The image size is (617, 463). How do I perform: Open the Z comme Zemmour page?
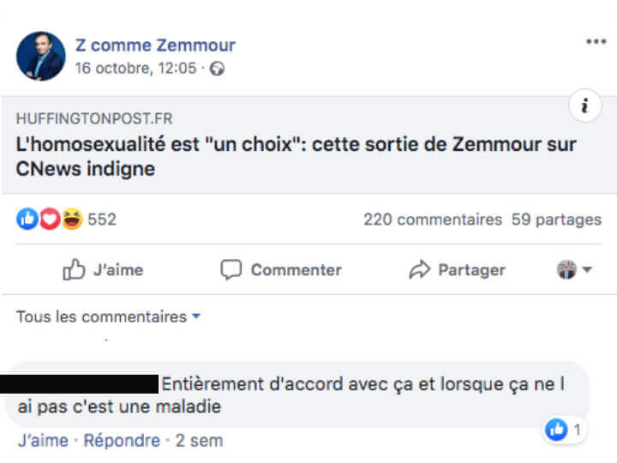click(x=155, y=45)
